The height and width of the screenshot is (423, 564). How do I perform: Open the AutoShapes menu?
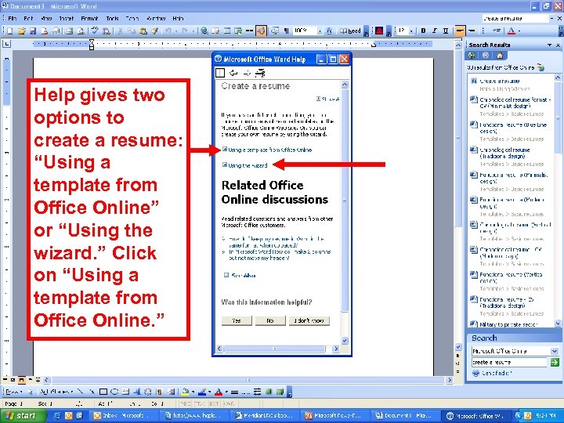(x=56, y=392)
